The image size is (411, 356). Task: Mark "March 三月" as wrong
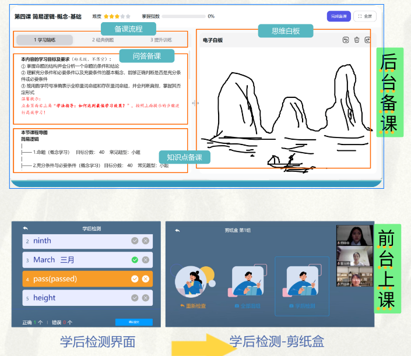click(x=146, y=260)
